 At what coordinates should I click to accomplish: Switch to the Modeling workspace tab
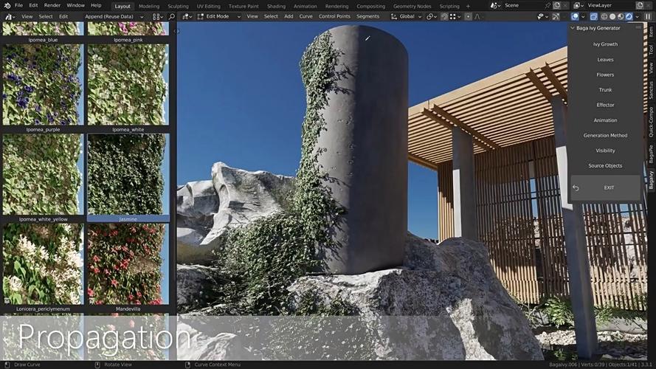pos(149,7)
